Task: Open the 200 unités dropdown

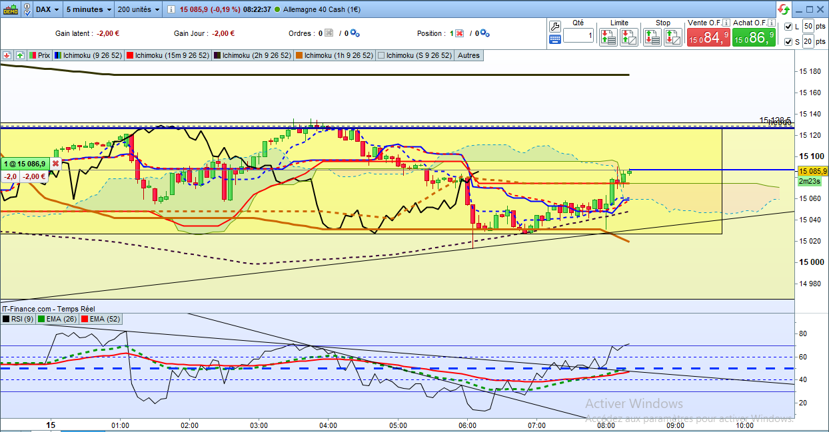Action: point(139,9)
